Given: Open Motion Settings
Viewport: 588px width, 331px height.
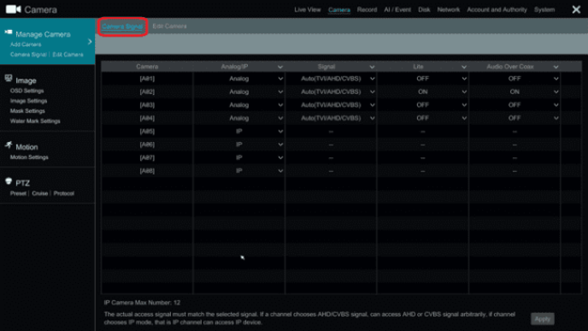Looking at the screenshot, I should pos(29,157).
